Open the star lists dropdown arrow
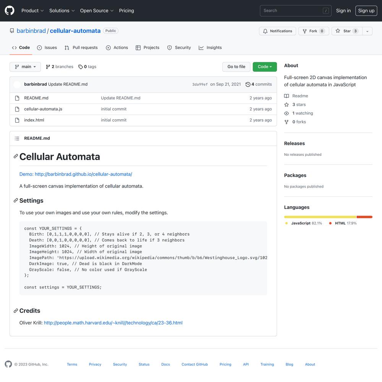382x382 pixels. pyautogui.click(x=367, y=31)
